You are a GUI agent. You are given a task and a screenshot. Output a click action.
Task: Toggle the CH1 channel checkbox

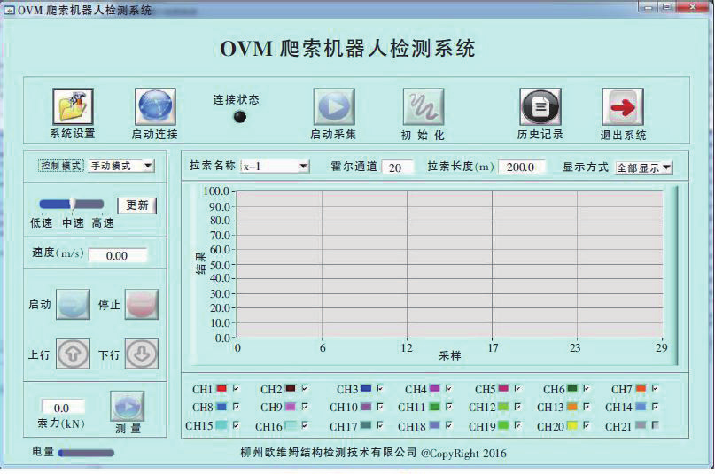237,388
